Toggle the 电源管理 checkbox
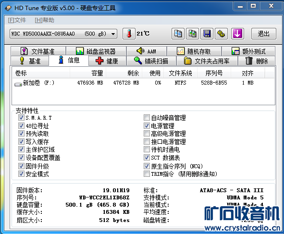 [147, 125]
